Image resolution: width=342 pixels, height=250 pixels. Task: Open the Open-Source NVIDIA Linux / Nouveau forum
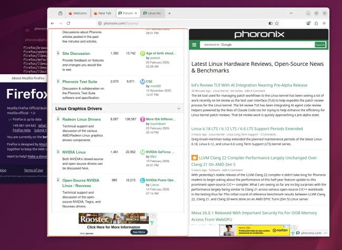(x=81, y=183)
